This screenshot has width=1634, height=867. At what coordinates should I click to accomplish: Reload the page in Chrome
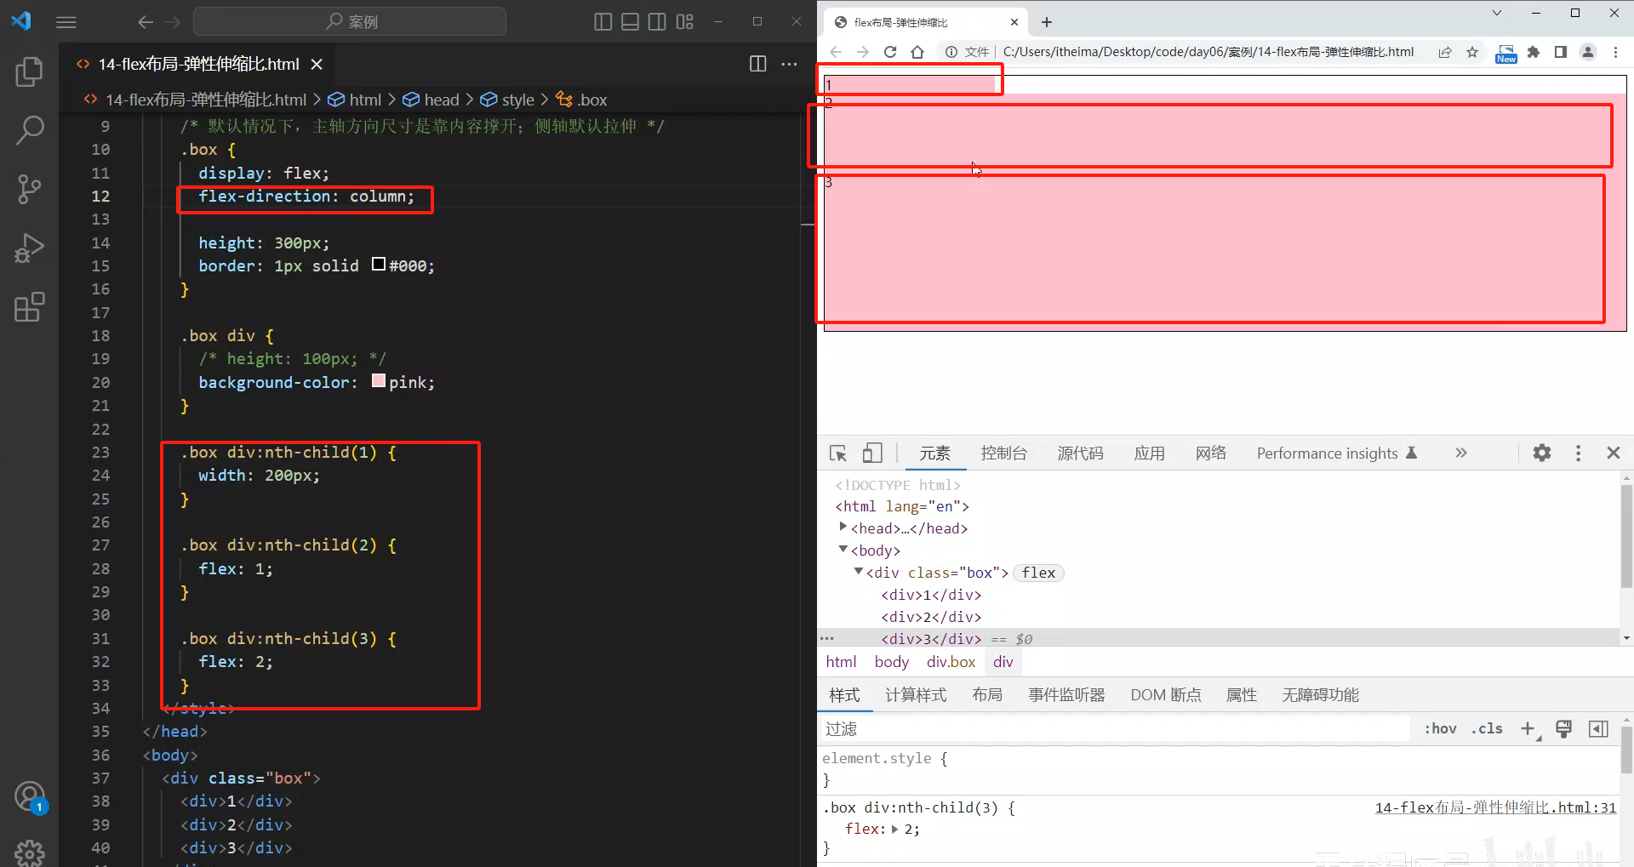(890, 52)
